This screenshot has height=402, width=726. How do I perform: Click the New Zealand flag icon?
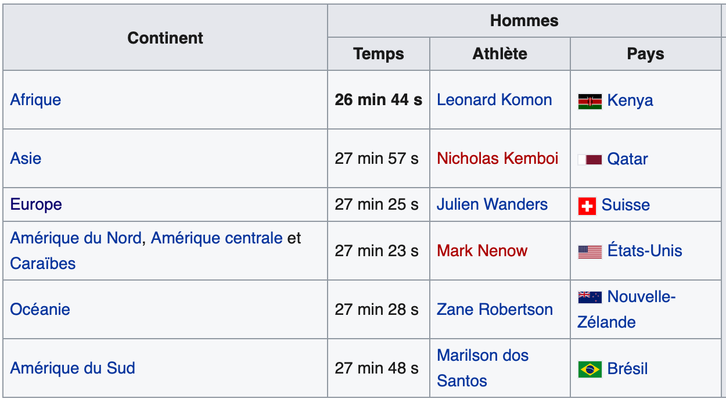(x=590, y=297)
